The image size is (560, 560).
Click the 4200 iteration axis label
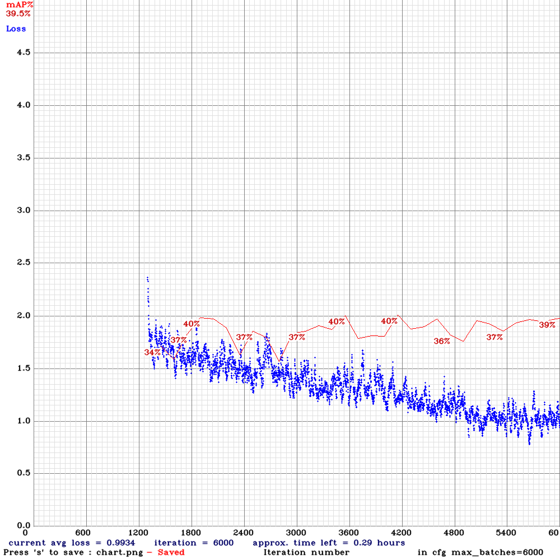point(401,533)
